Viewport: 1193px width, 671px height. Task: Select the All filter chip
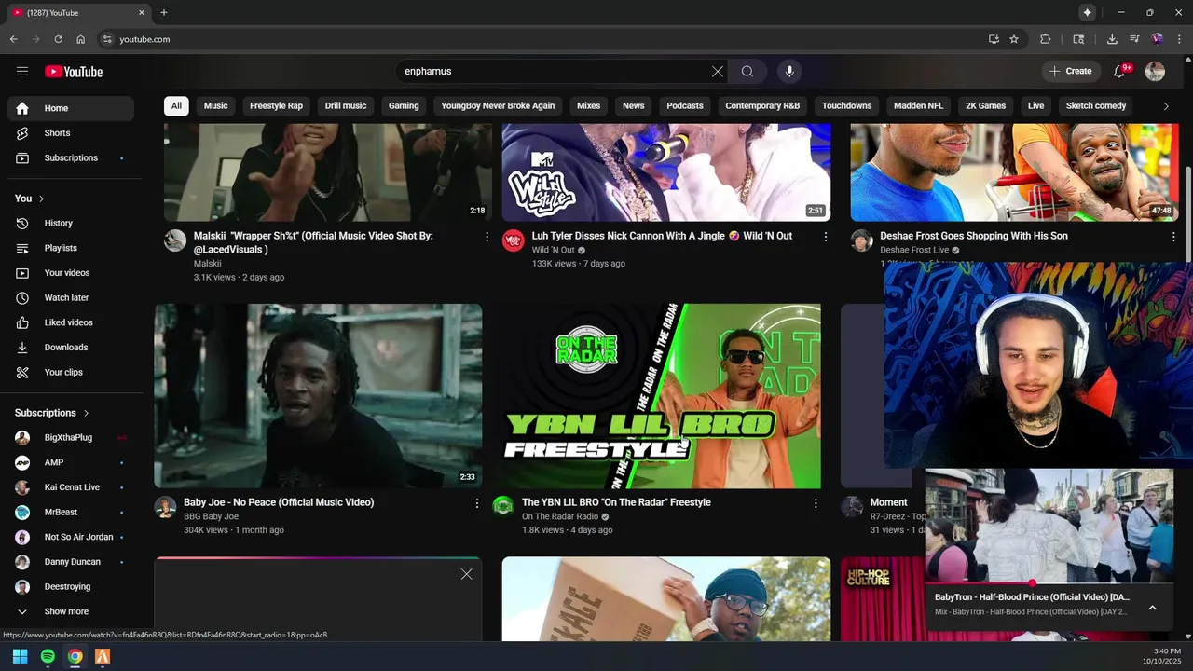176,106
